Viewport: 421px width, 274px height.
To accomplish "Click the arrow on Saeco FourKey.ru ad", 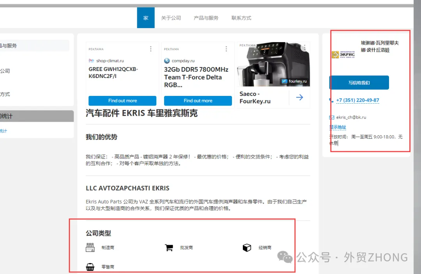I will [300, 97].
